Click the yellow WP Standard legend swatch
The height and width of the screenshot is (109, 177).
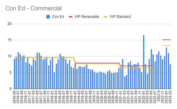106,17
